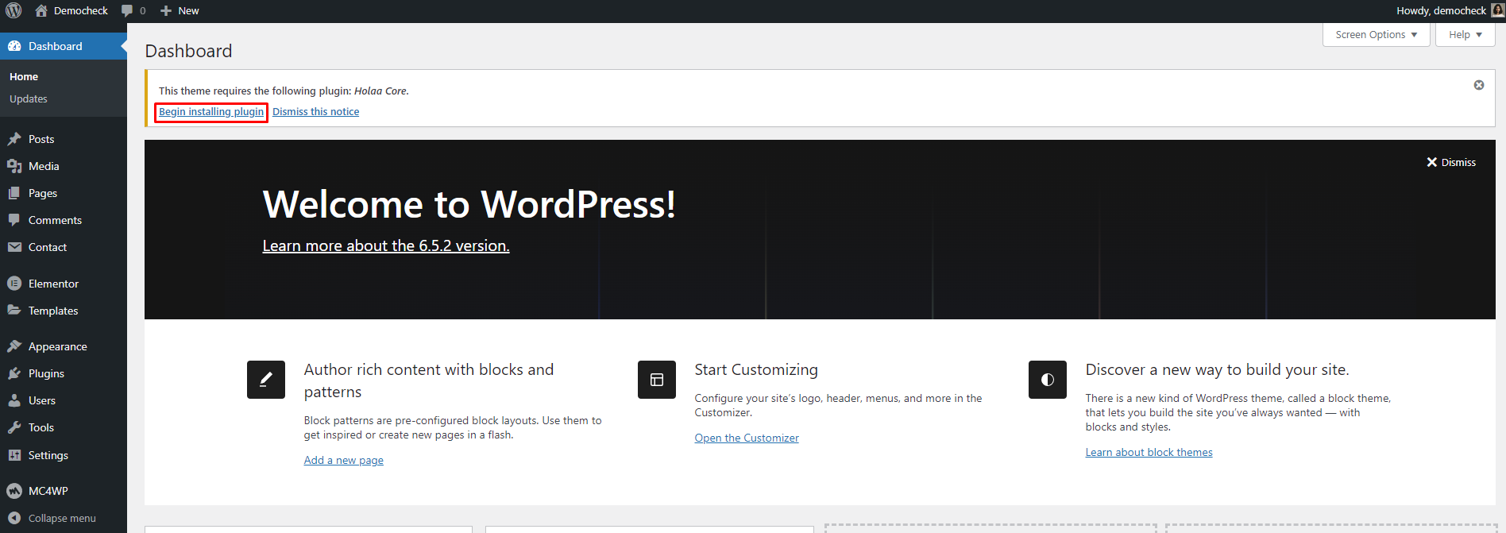Open the Plugins menu
Image resolution: width=1506 pixels, height=533 pixels.
[x=46, y=373]
